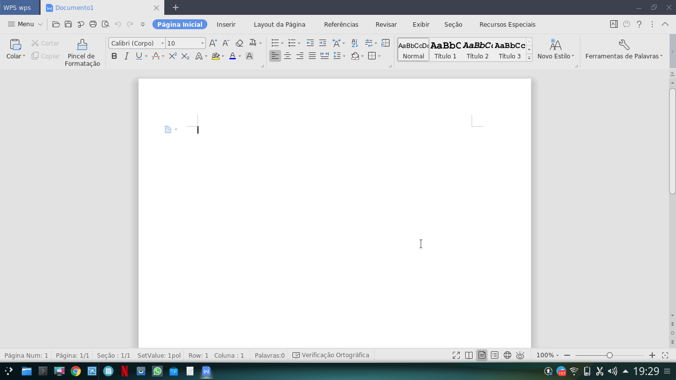676x380 pixels.
Task: Click the zoom slider handle
Action: click(610, 355)
